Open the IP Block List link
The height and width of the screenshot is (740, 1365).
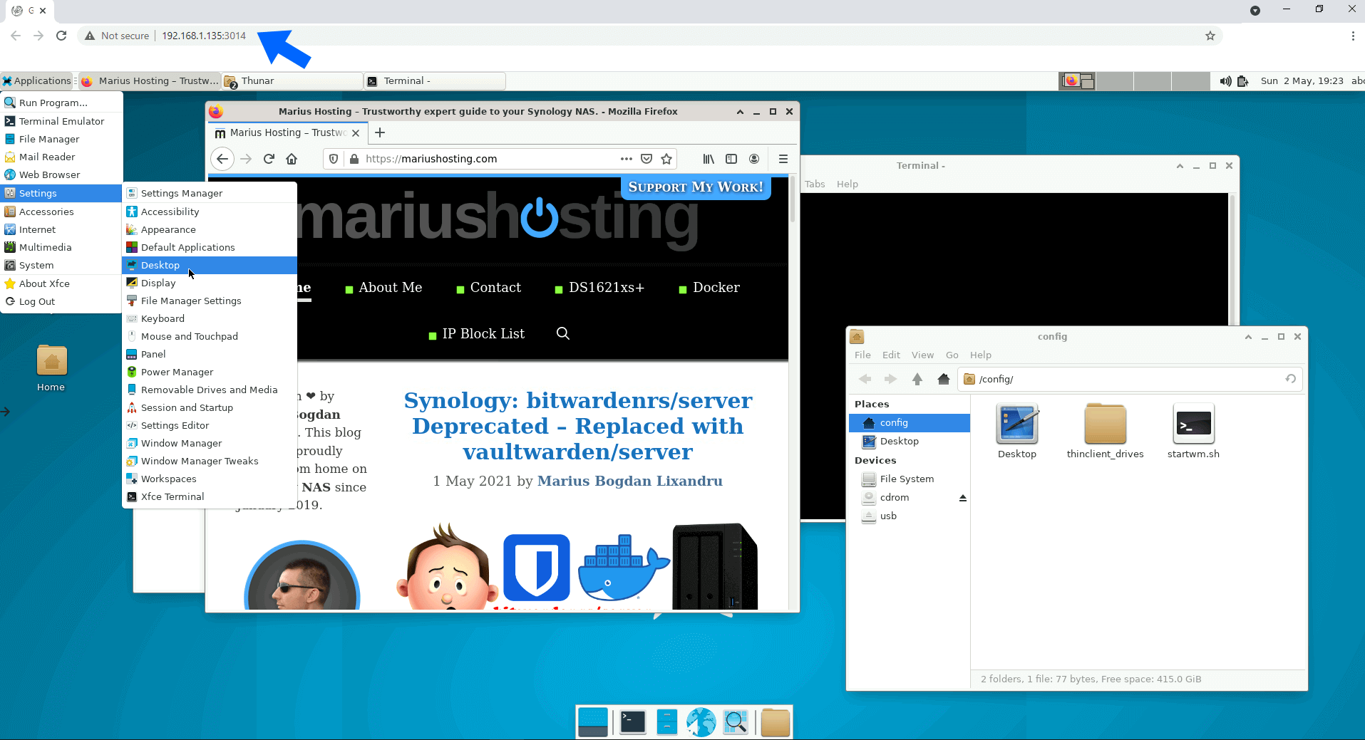(x=483, y=334)
